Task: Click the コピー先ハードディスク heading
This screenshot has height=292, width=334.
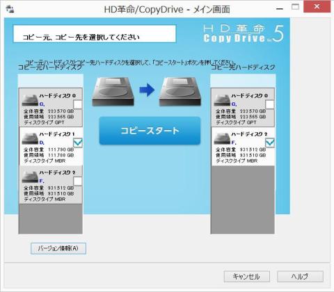Action: (243, 67)
